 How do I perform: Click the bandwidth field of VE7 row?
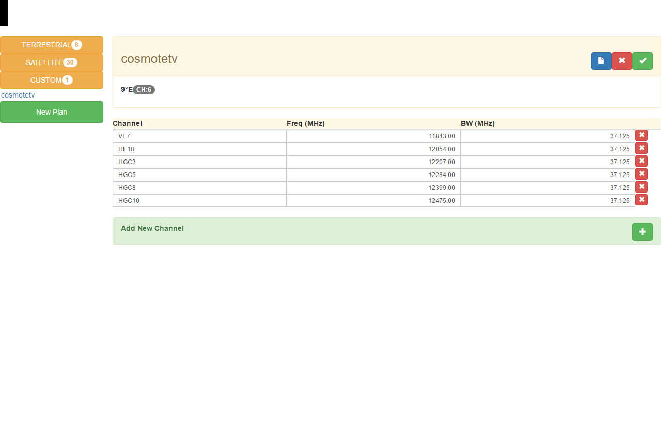tap(548, 136)
